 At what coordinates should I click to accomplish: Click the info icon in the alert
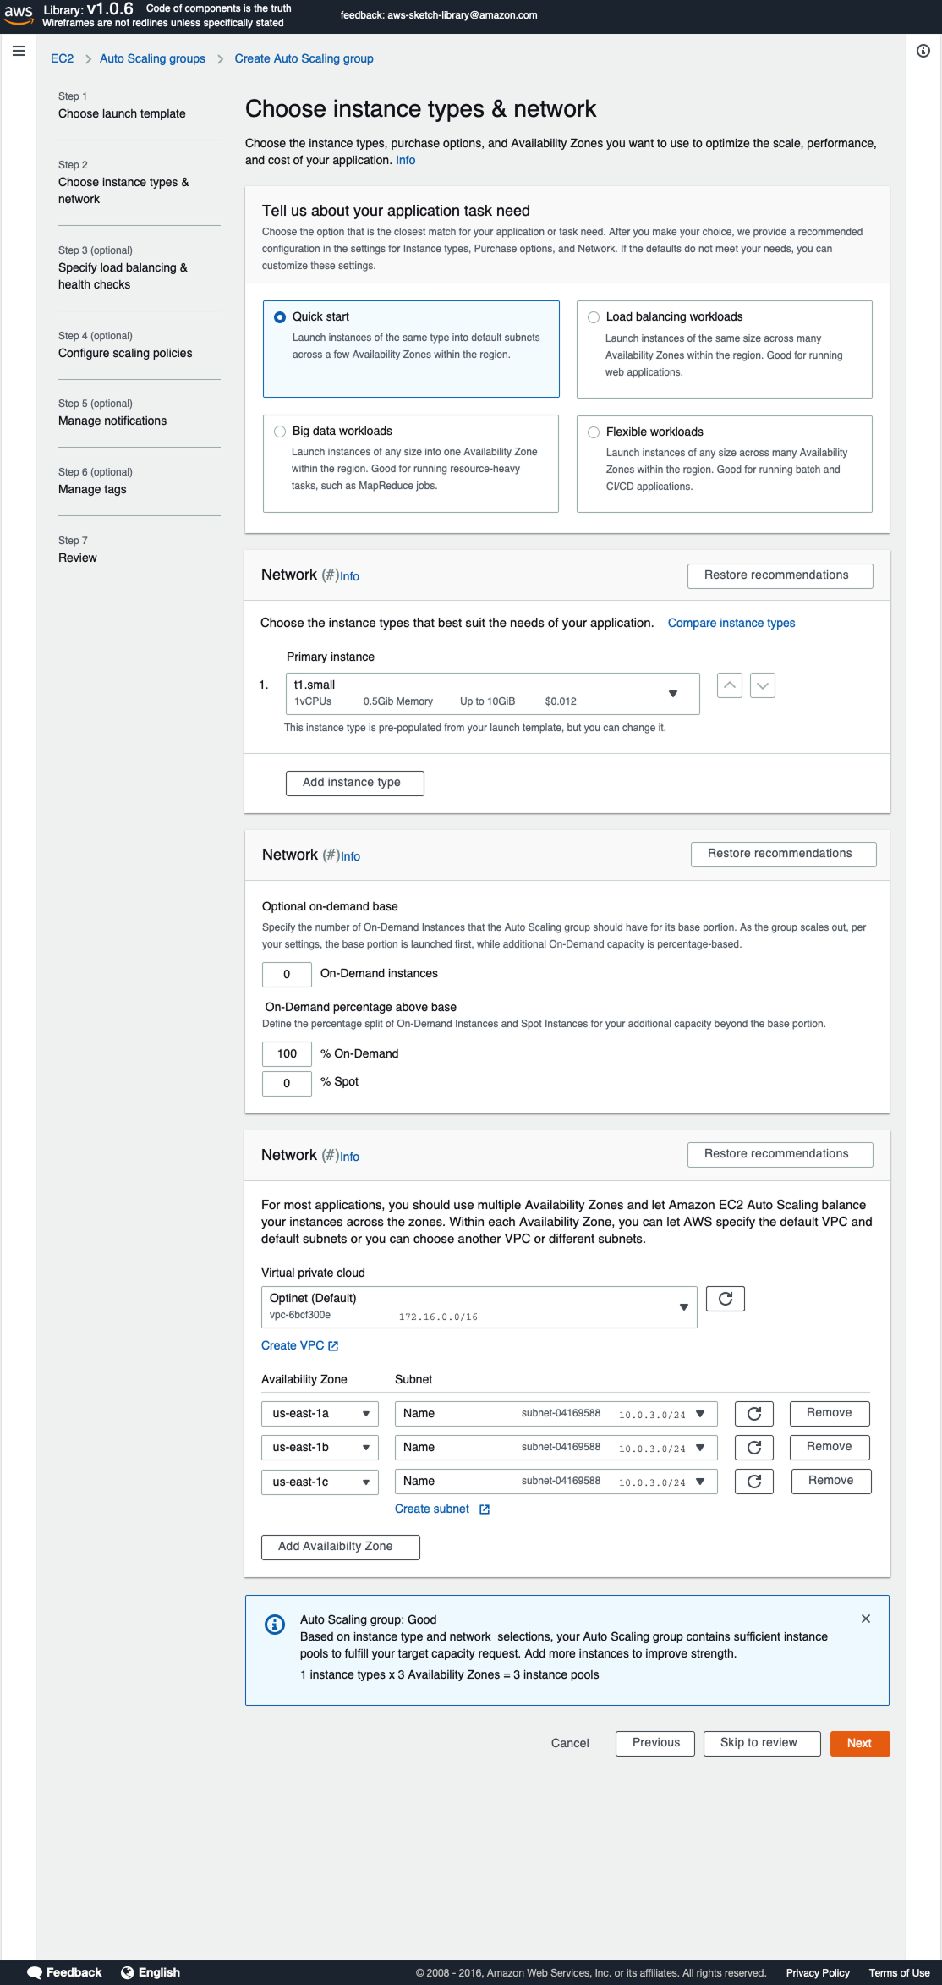click(x=275, y=1625)
